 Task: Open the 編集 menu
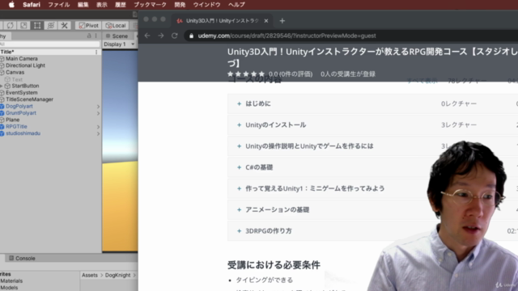[83, 5]
